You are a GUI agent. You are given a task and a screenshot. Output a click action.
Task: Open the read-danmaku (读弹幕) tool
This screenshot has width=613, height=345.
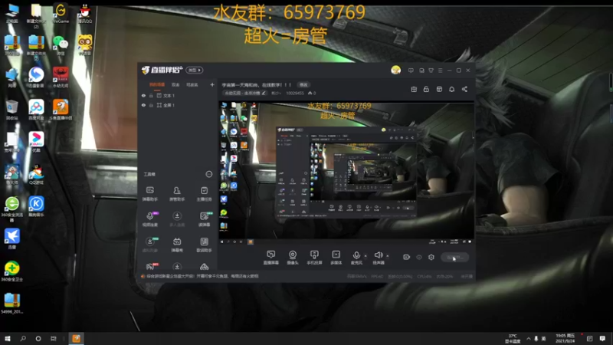[204, 219]
